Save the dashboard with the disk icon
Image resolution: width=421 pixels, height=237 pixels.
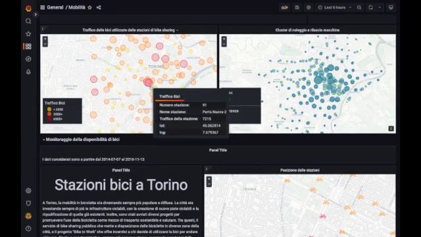pos(297,7)
